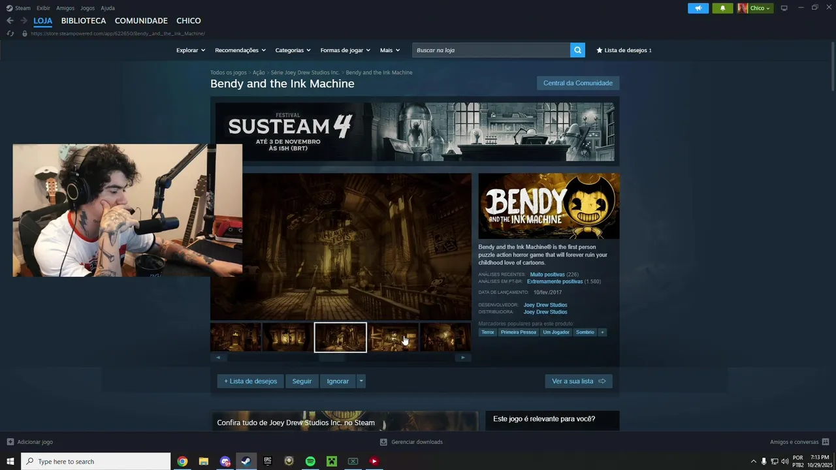Click the Um Jogador tag
The image size is (836, 470).
tap(556, 332)
